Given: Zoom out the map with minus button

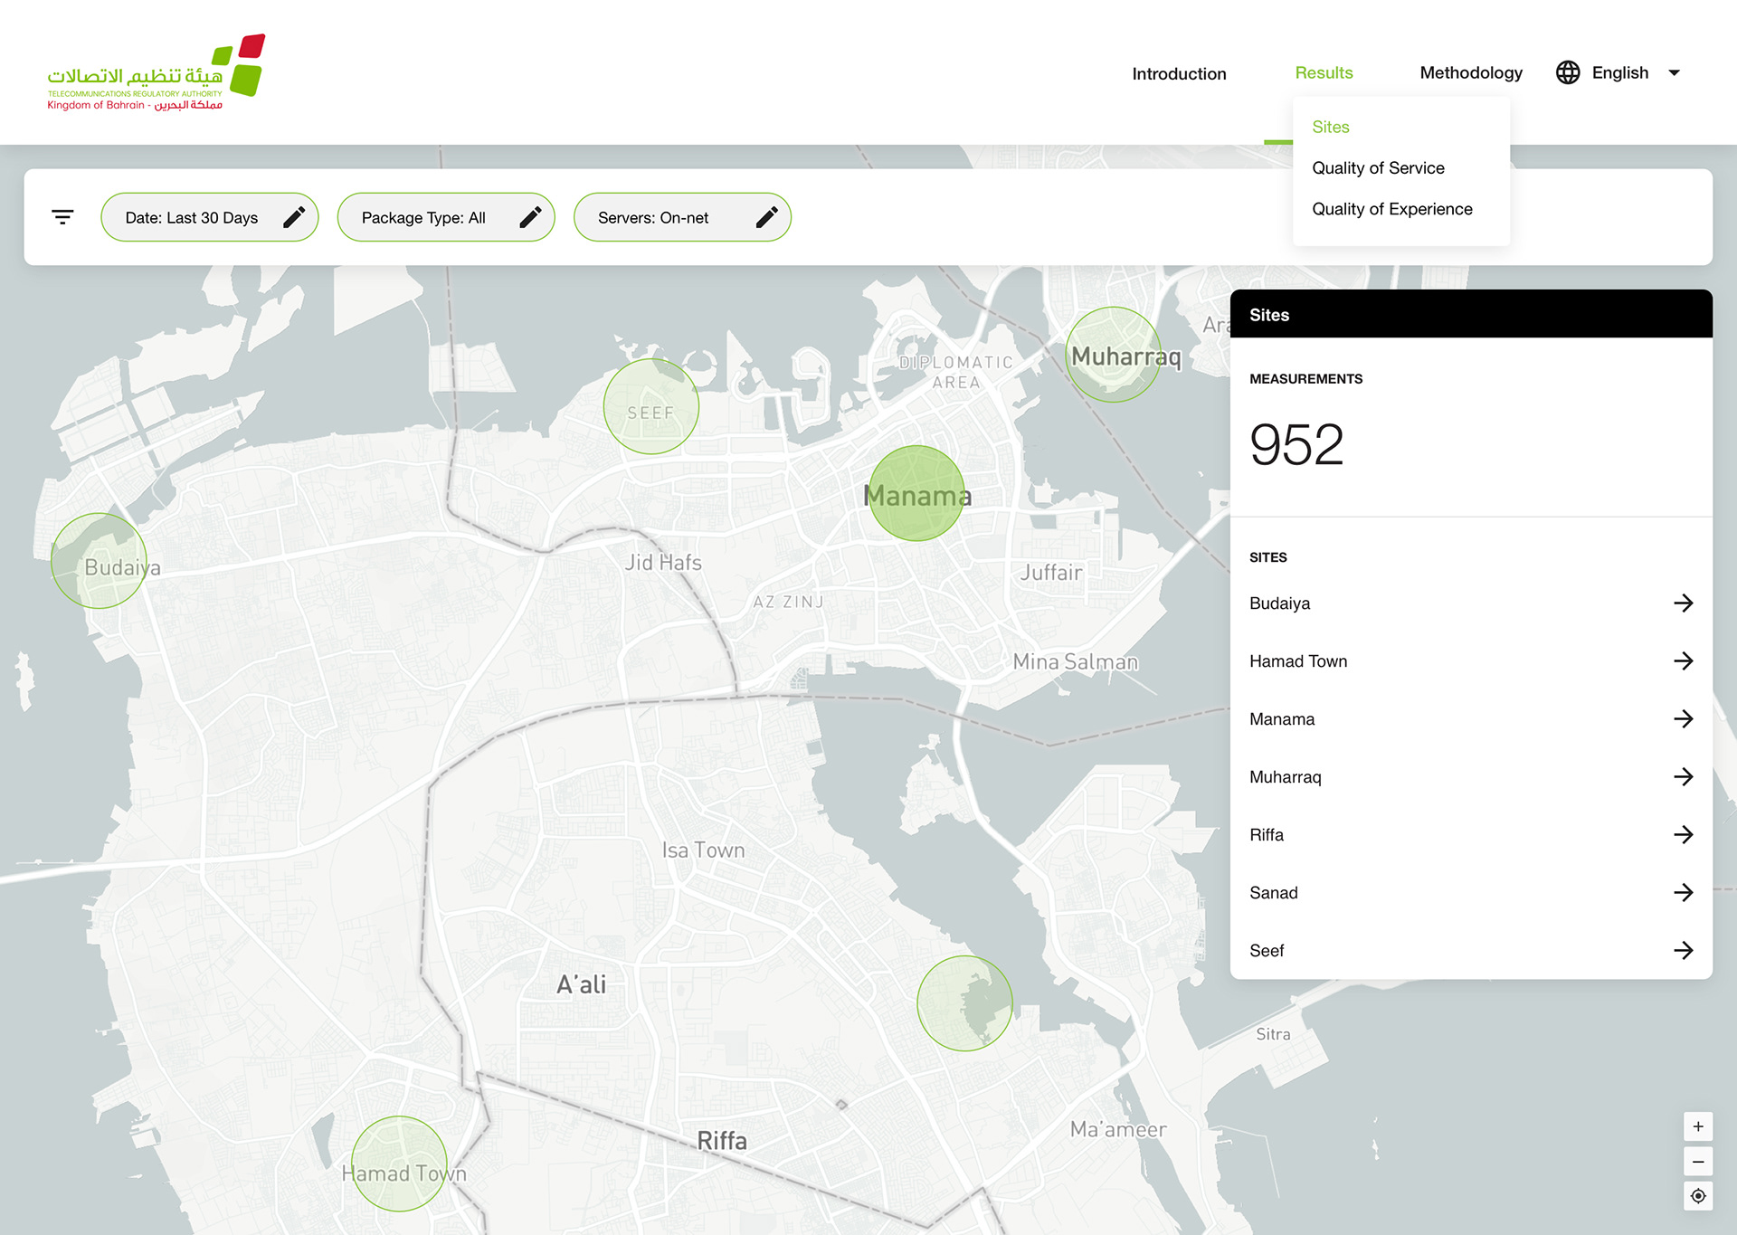Looking at the screenshot, I should (x=1697, y=1162).
